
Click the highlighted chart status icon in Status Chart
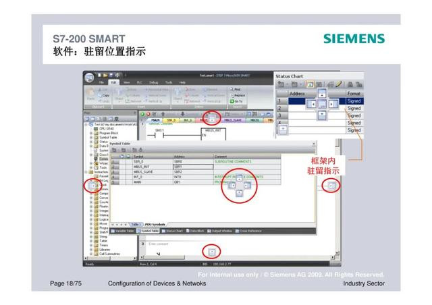tap(310, 84)
